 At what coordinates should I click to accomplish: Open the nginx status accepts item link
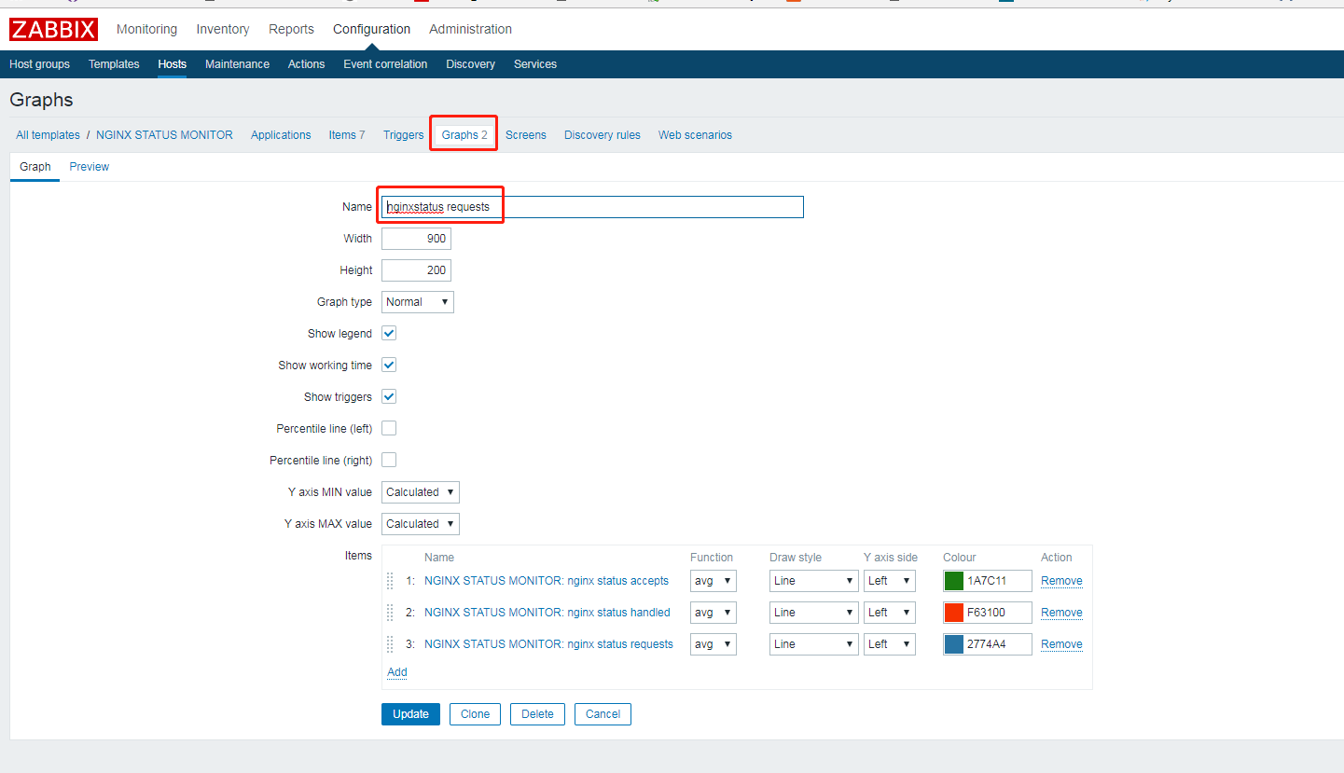click(x=547, y=581)
